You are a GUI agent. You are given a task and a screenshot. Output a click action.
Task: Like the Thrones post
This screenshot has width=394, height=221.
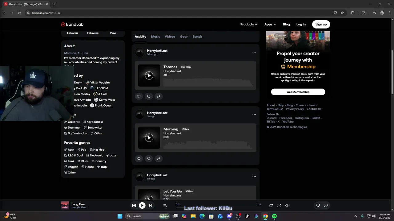tap(139, 96)
